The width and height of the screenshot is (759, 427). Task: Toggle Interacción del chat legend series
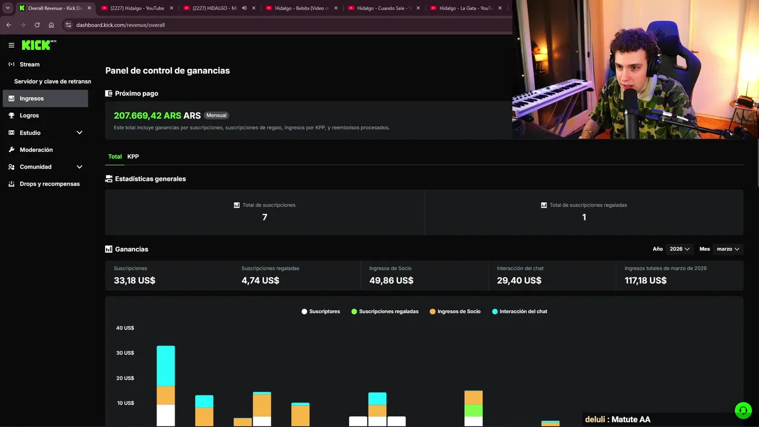click(519, 311)
